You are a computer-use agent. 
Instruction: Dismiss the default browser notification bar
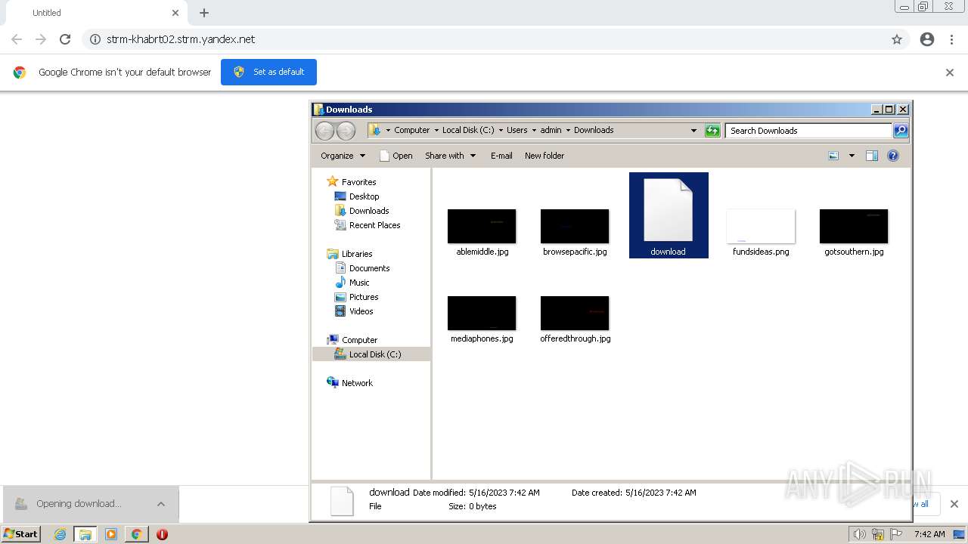point(950,73)
